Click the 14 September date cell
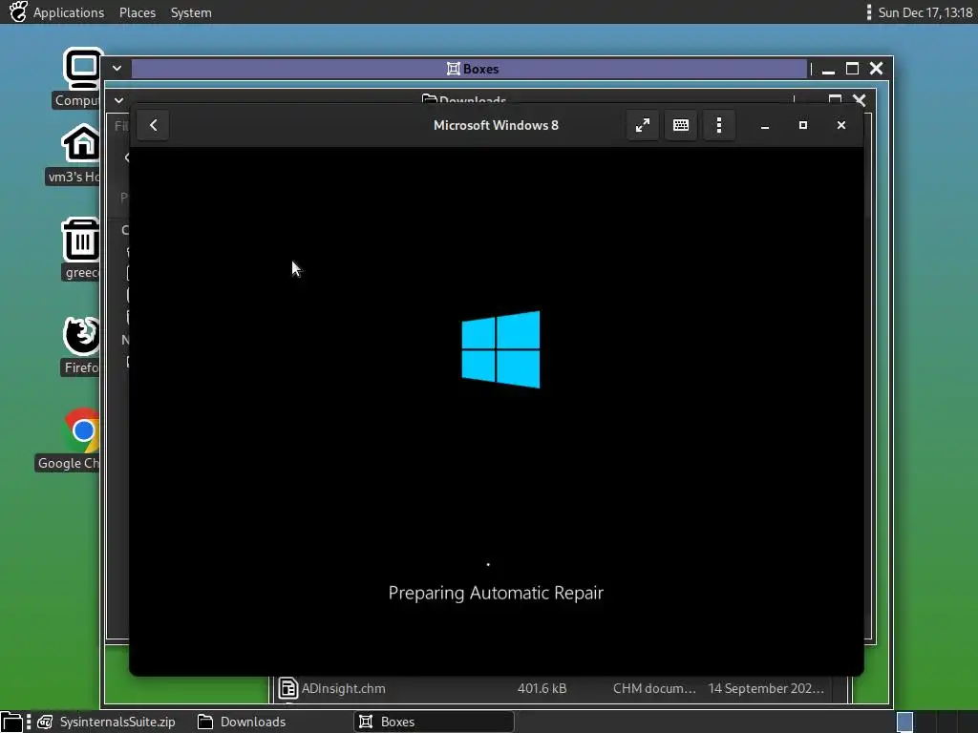The image size is (978, 733). pyautogui.click(x=766, y=689)
